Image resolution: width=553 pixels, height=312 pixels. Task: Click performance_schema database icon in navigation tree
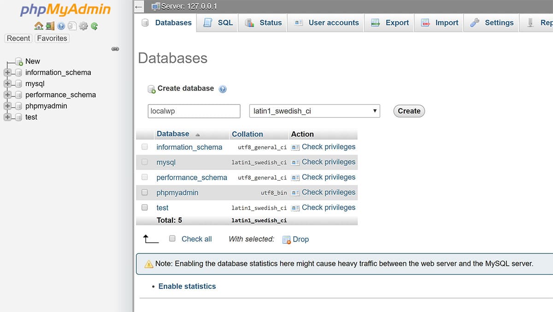(x=18, y=95)
